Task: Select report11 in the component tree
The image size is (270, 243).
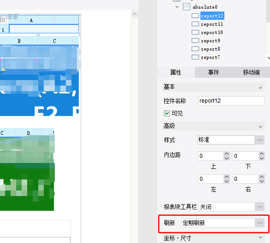Action: point(212,24)
